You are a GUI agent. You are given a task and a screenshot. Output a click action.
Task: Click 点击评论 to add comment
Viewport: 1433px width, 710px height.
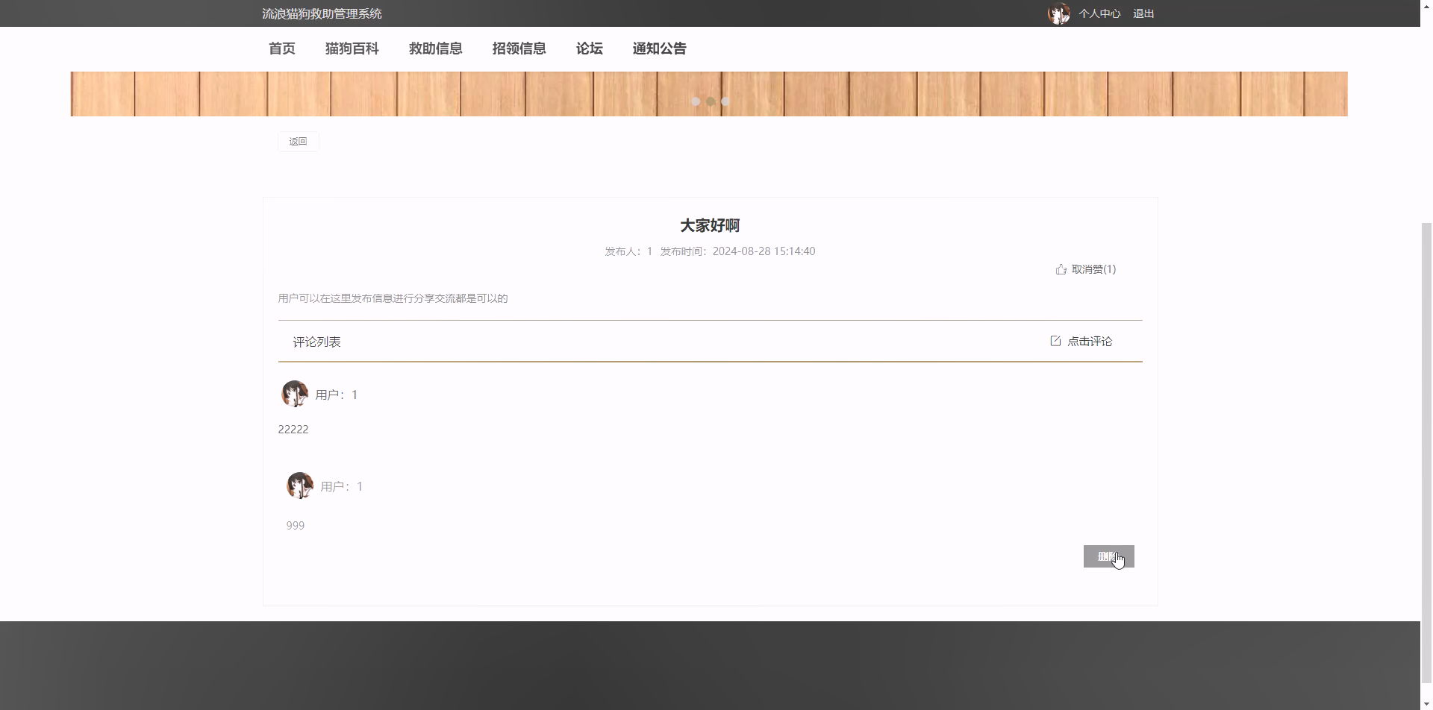point(1090,341)
